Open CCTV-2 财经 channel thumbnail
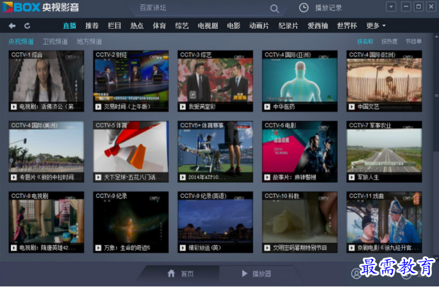This screenshot has width=439, height=287. coord(131,81)
